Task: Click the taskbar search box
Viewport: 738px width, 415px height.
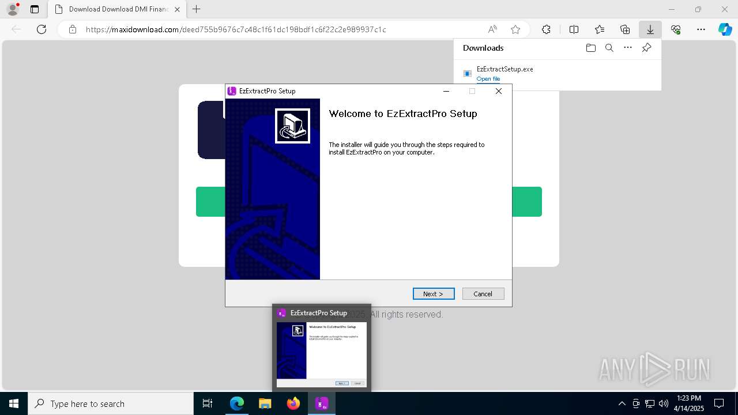Action: (x=111, y=403)
